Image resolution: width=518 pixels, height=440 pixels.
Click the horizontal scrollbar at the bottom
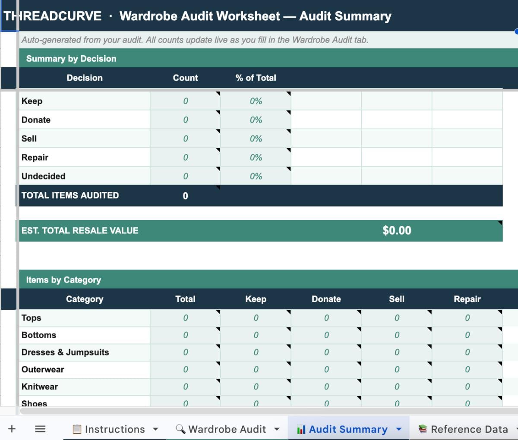(259, 411)
